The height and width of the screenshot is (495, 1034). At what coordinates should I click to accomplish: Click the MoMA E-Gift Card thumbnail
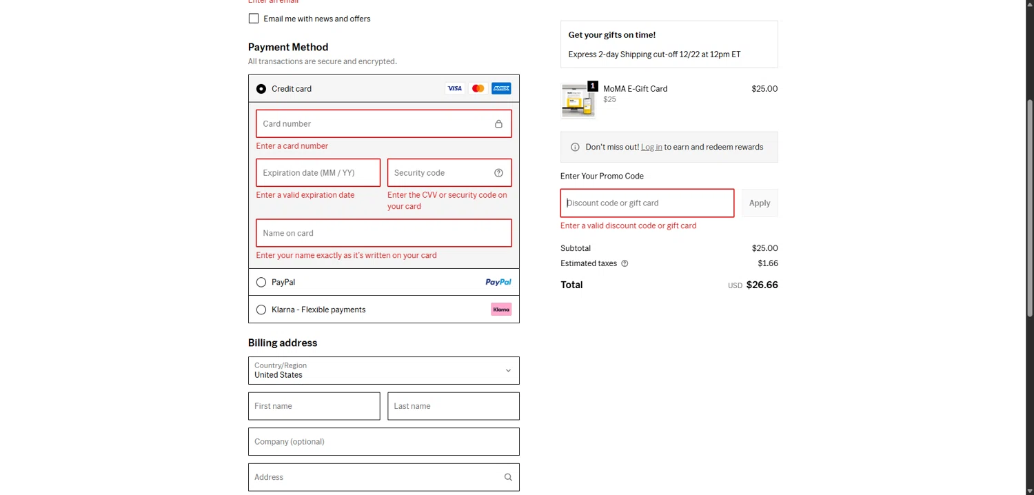click(578, 101)
